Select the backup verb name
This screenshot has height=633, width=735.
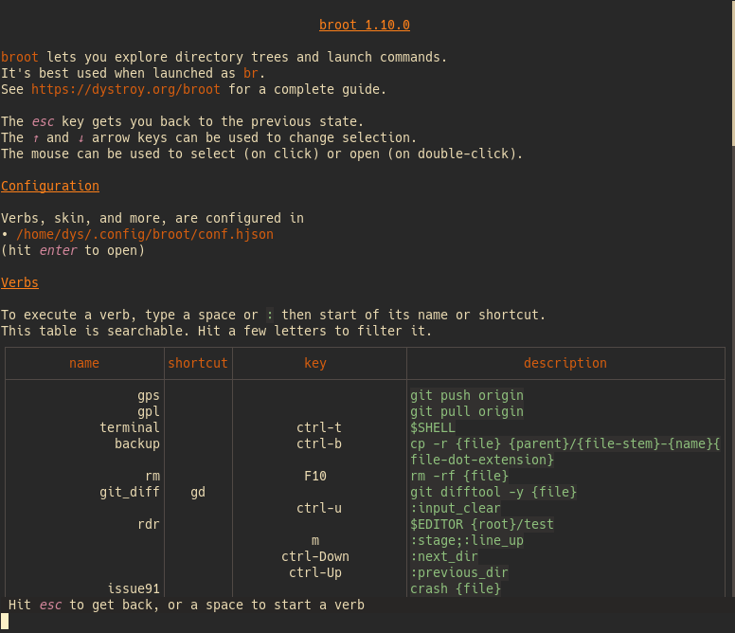[x=137, y=443]
